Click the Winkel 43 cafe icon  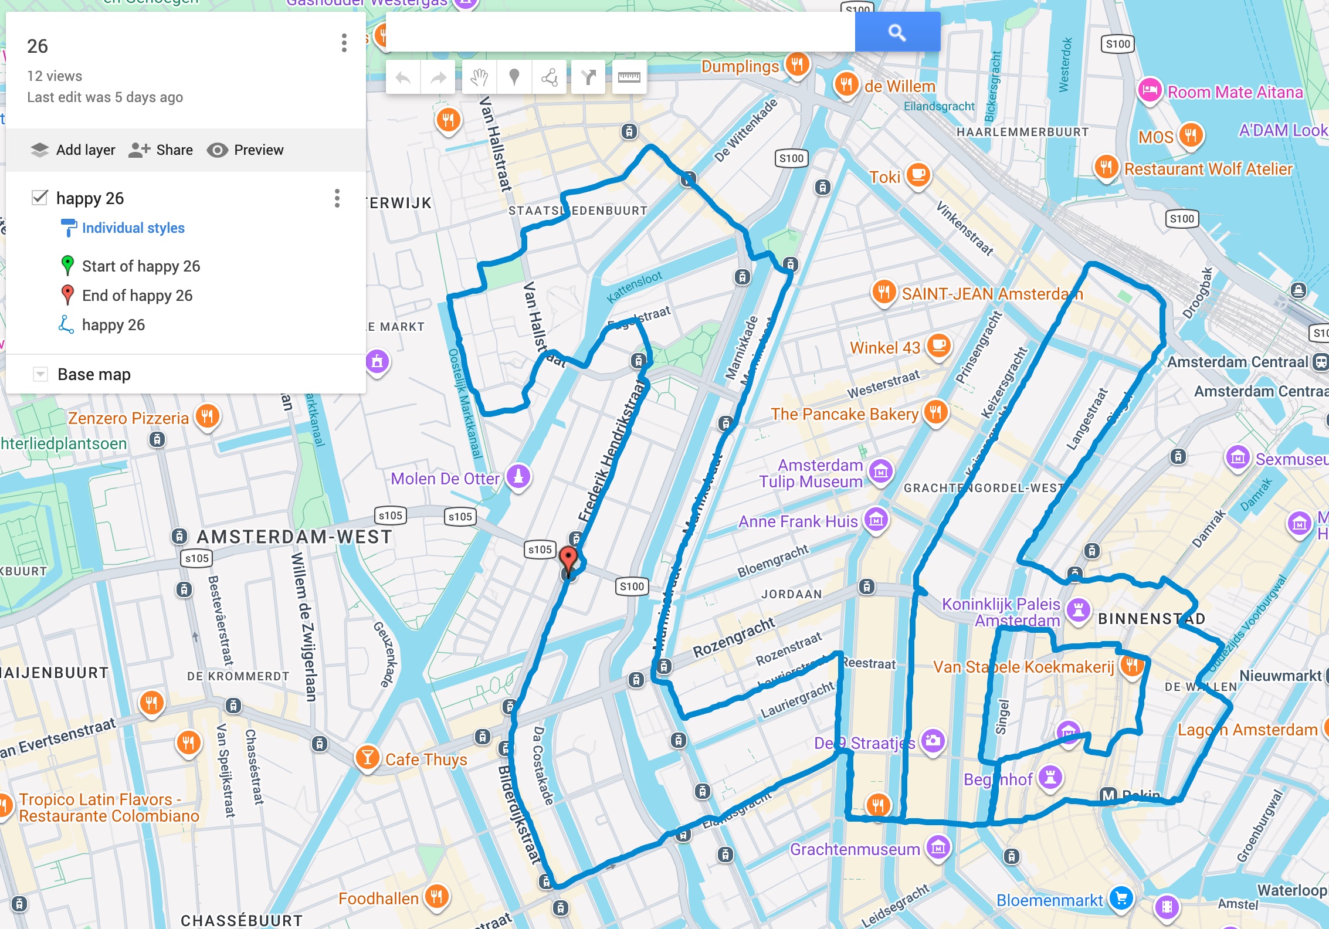939,346
